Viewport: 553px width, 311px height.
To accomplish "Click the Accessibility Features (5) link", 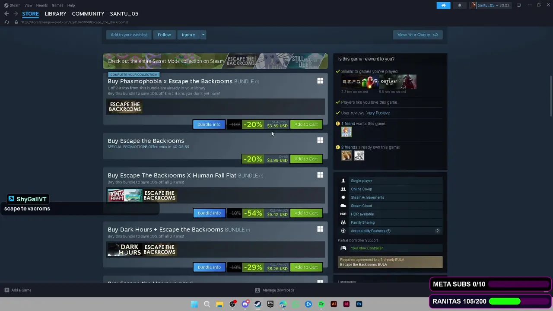I will point(371,231).
